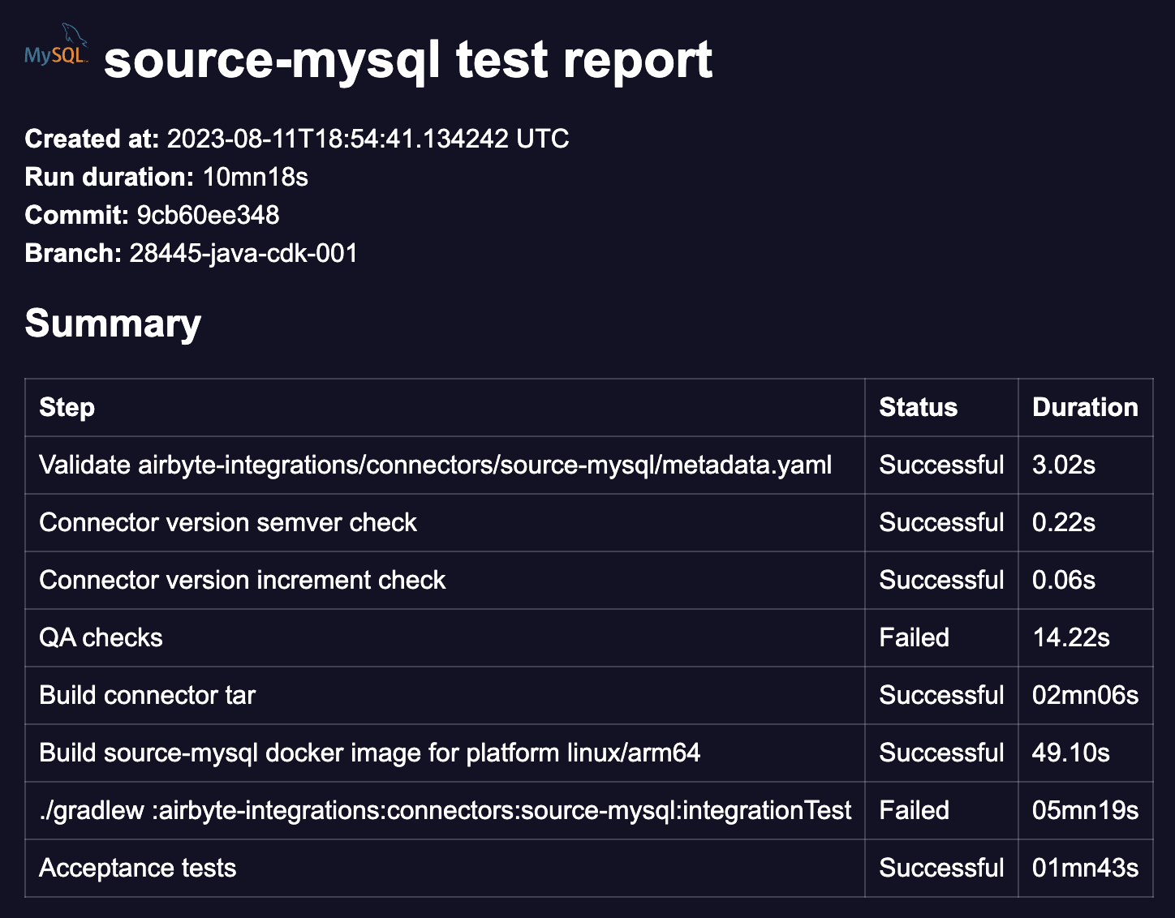Click the Successful status of Acceptance tests
The height and width of the screenshot is (918, 1175).
(x=940, y=867)
